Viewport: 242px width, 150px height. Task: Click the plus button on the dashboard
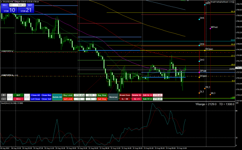pyautogui.click(x=4, y=95)
